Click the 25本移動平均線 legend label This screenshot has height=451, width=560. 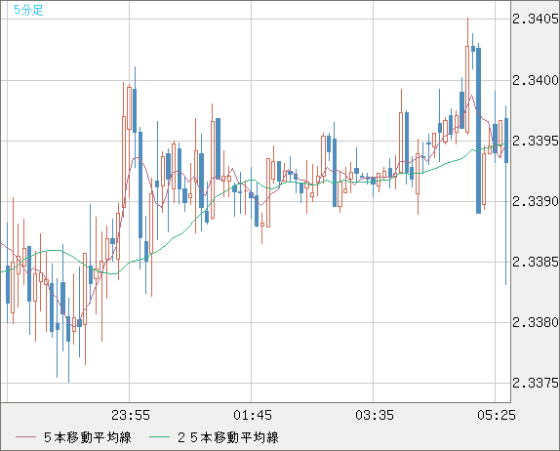point(228,437)
